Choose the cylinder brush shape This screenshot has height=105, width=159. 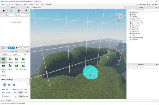pos(14,85)
